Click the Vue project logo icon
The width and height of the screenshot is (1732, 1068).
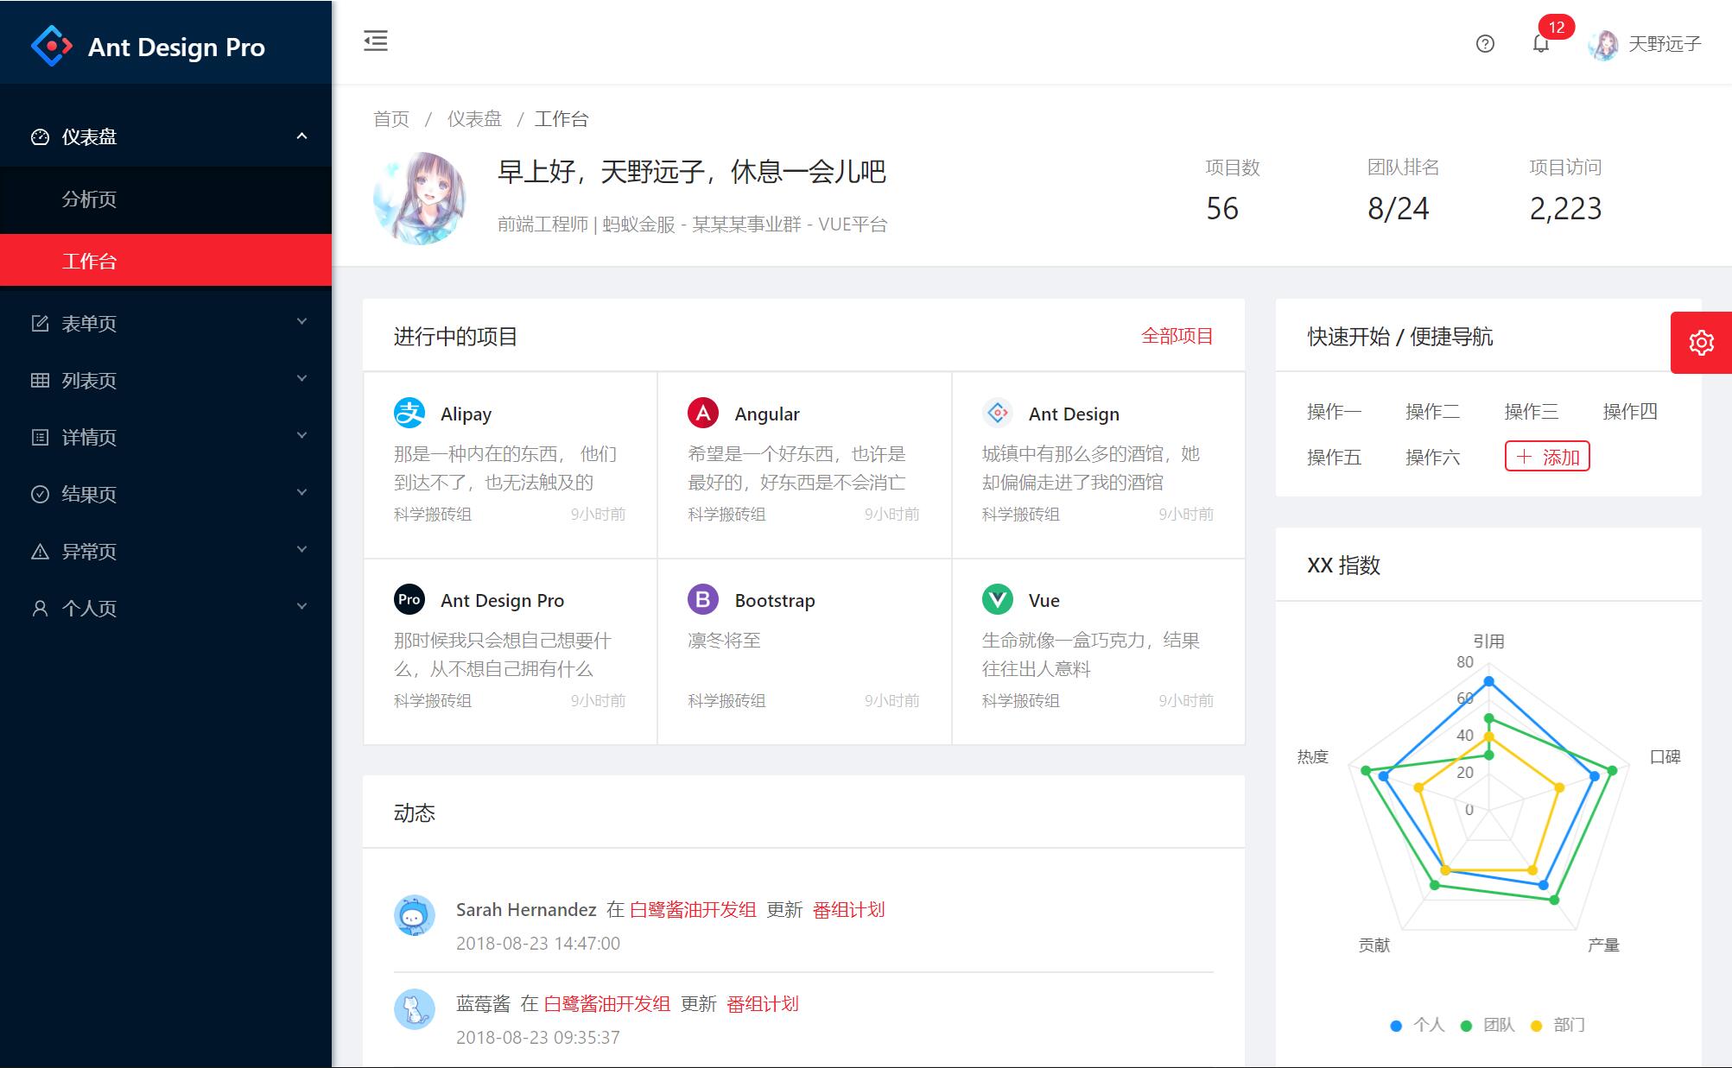pyautogui.click(x=998, y=600)
